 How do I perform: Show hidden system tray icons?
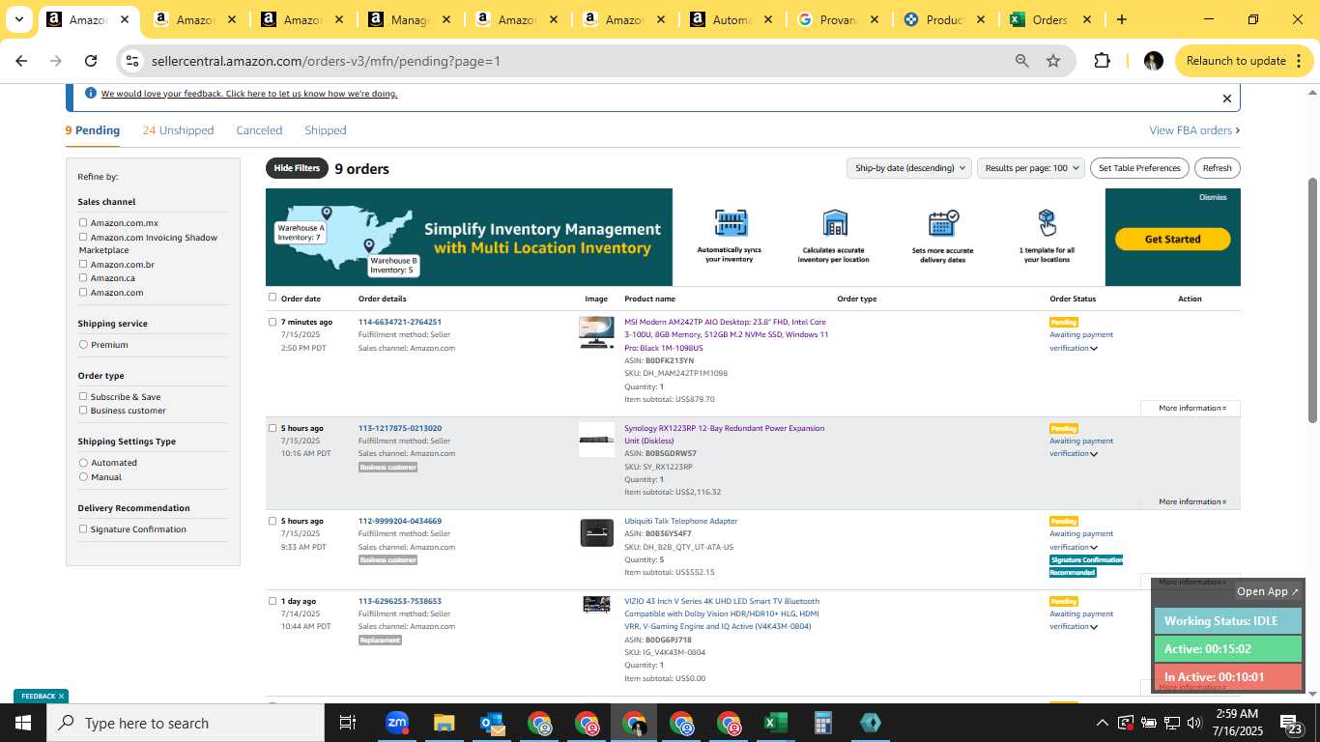pos(1102,723)
